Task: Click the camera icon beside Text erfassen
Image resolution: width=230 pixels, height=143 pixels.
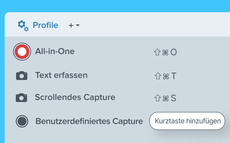Action: pyautogui.click(x=22, y=76)
